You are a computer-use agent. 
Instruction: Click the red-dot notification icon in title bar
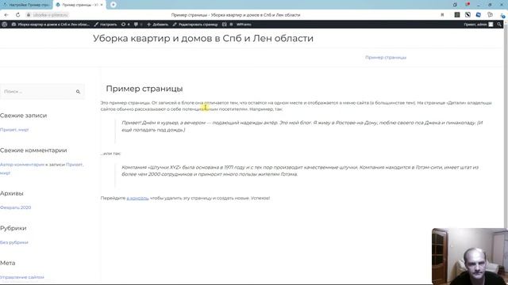pos(468,5)
